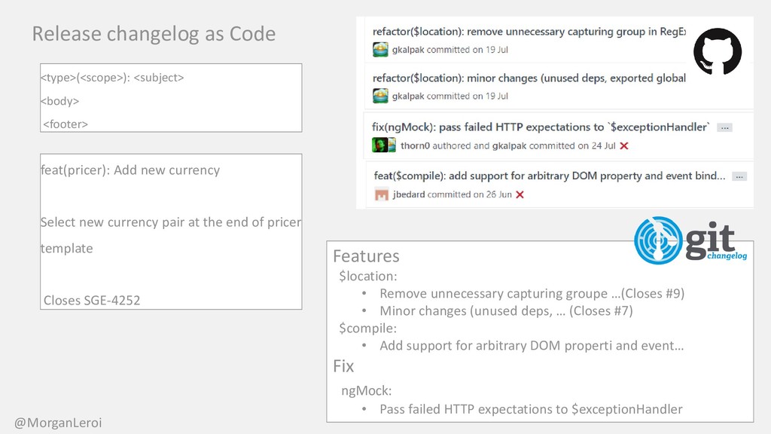Click gkalpak avatar on first refactor commit
Screen dimensions: 771x434
(x=380, y=50)
